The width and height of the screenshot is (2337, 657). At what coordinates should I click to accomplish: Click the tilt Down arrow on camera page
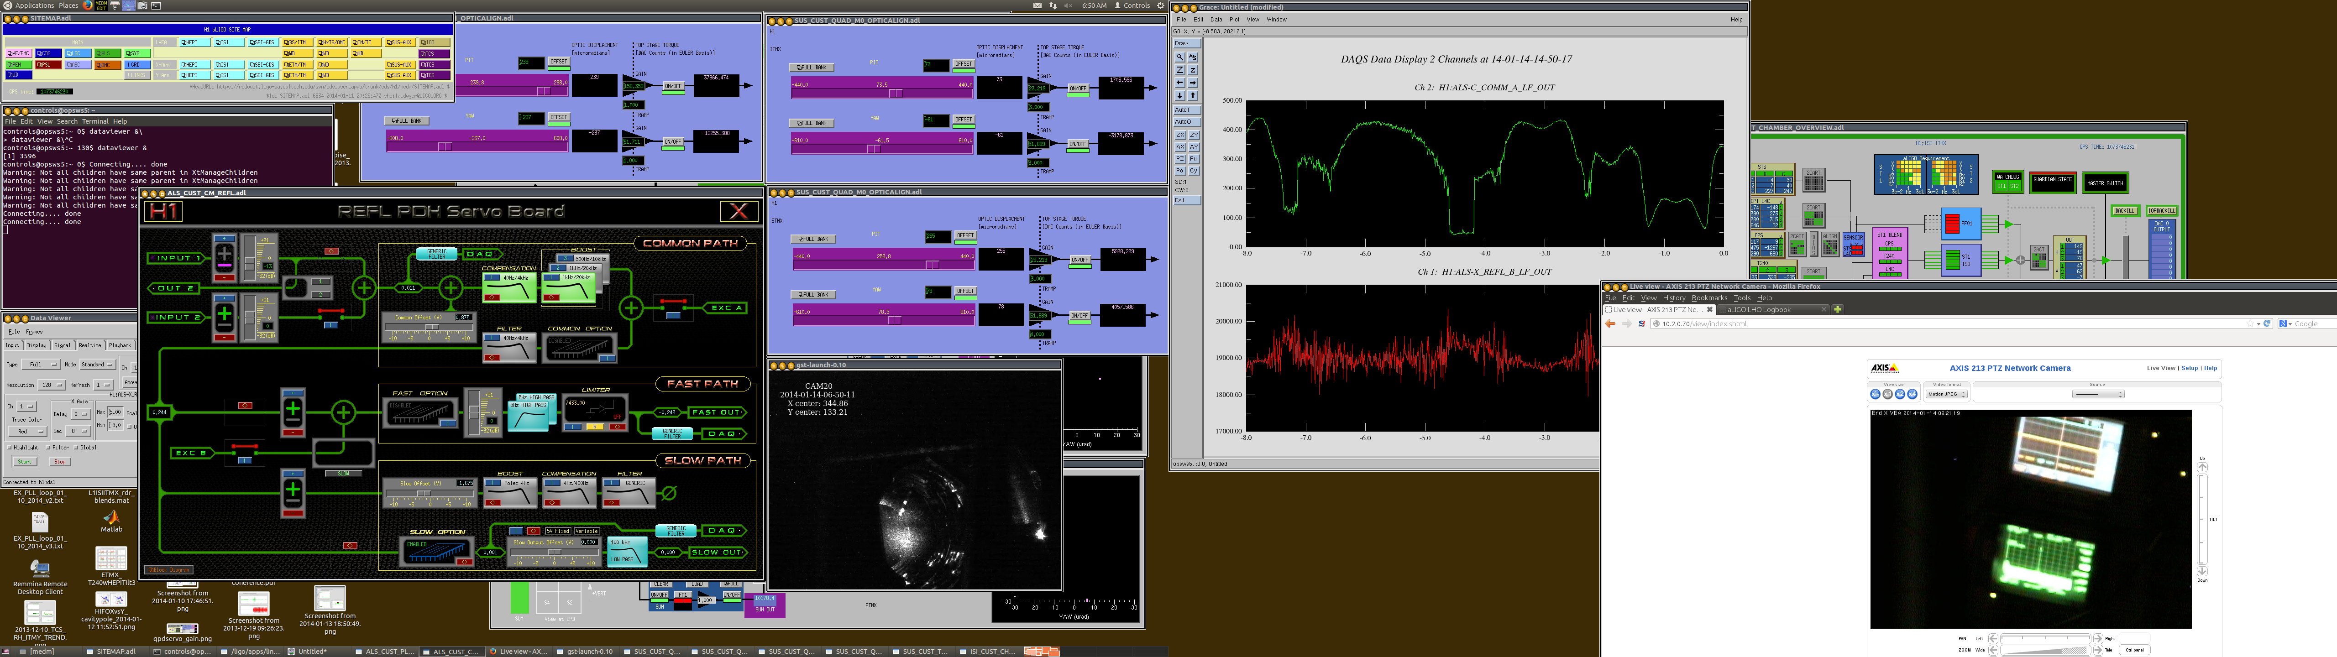2202,571
